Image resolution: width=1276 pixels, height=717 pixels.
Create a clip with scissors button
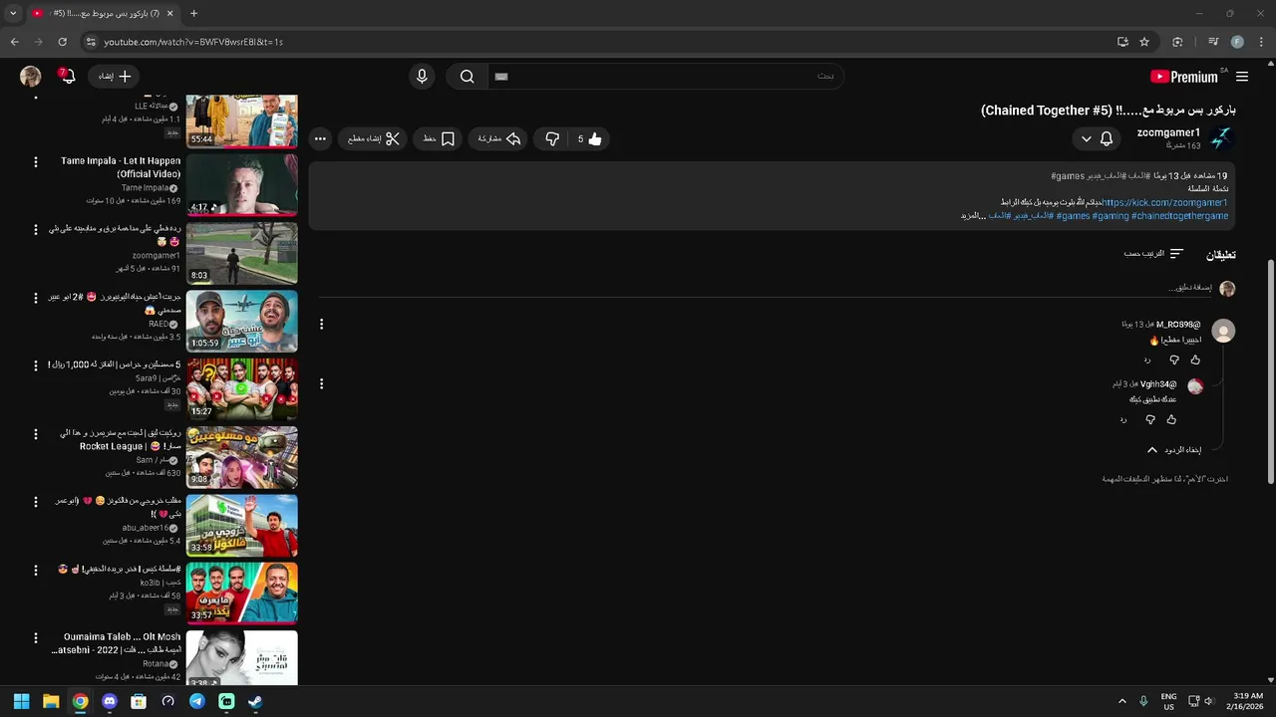[x=373, y=139]
